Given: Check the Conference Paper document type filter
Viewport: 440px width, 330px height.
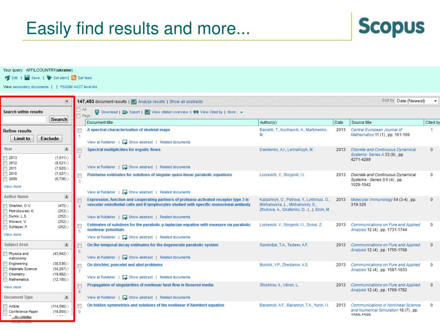Looking at the screenshot, I should (x=5, y=312).
